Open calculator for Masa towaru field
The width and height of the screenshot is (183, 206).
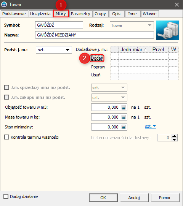coord(124,117)
